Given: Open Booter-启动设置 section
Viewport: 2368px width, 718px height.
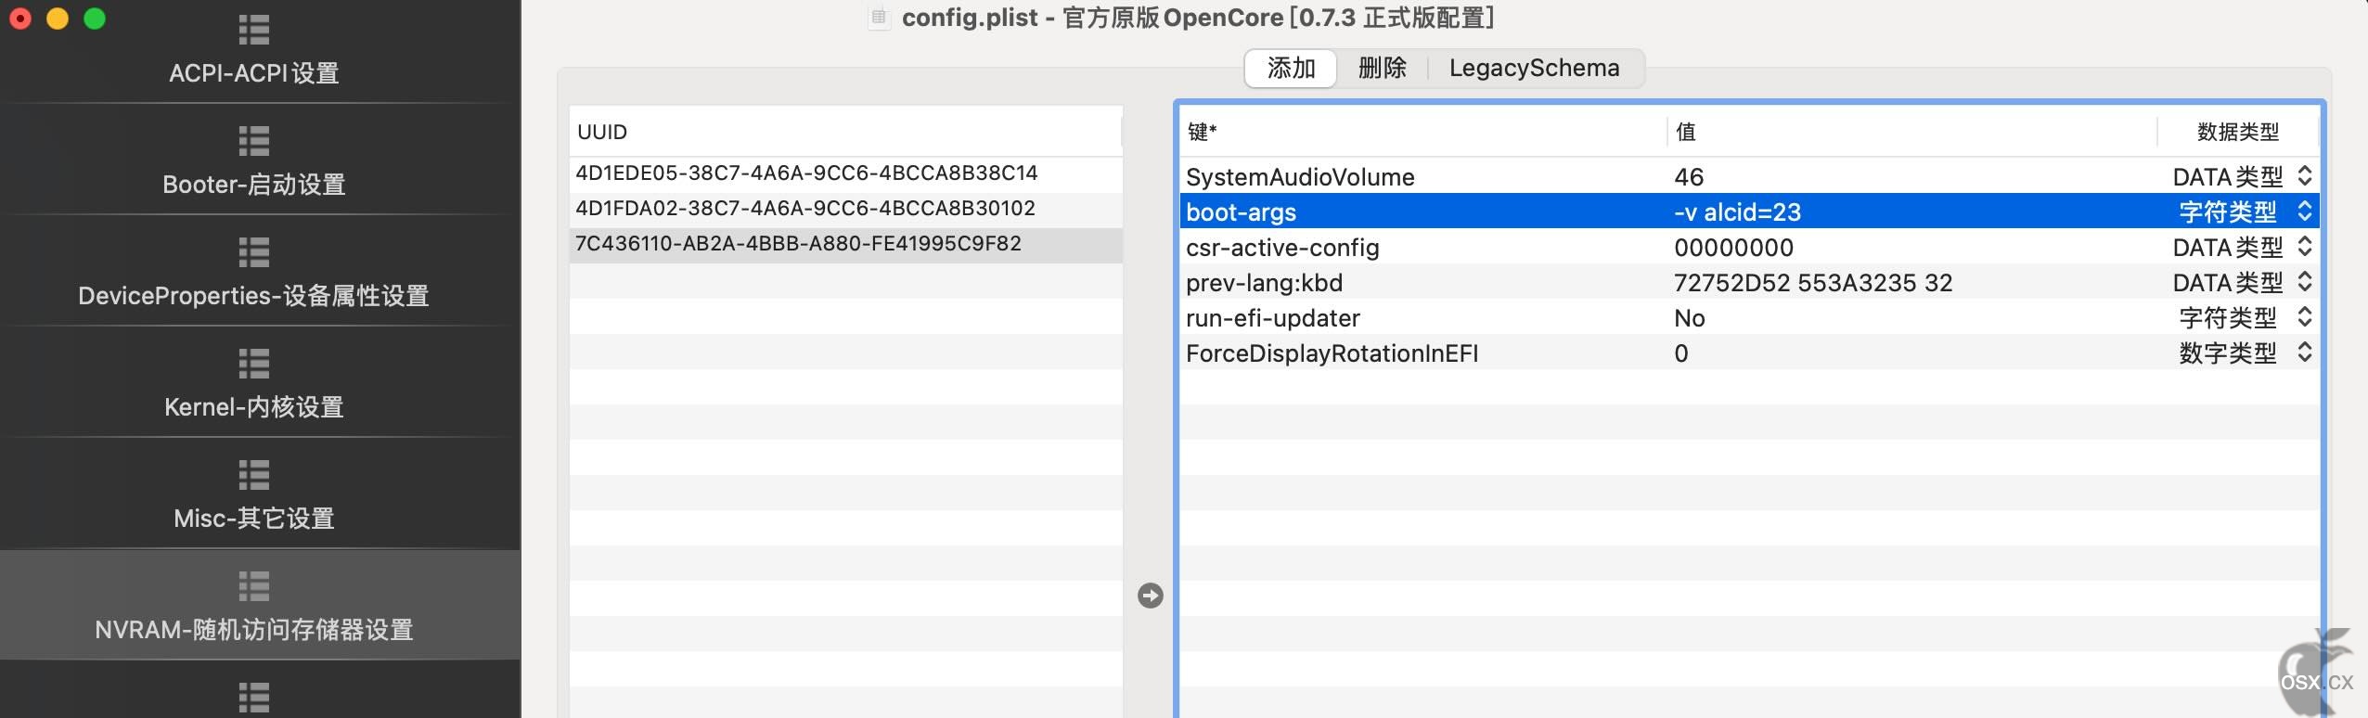Looking at the screenshot, I should point(254,160).
